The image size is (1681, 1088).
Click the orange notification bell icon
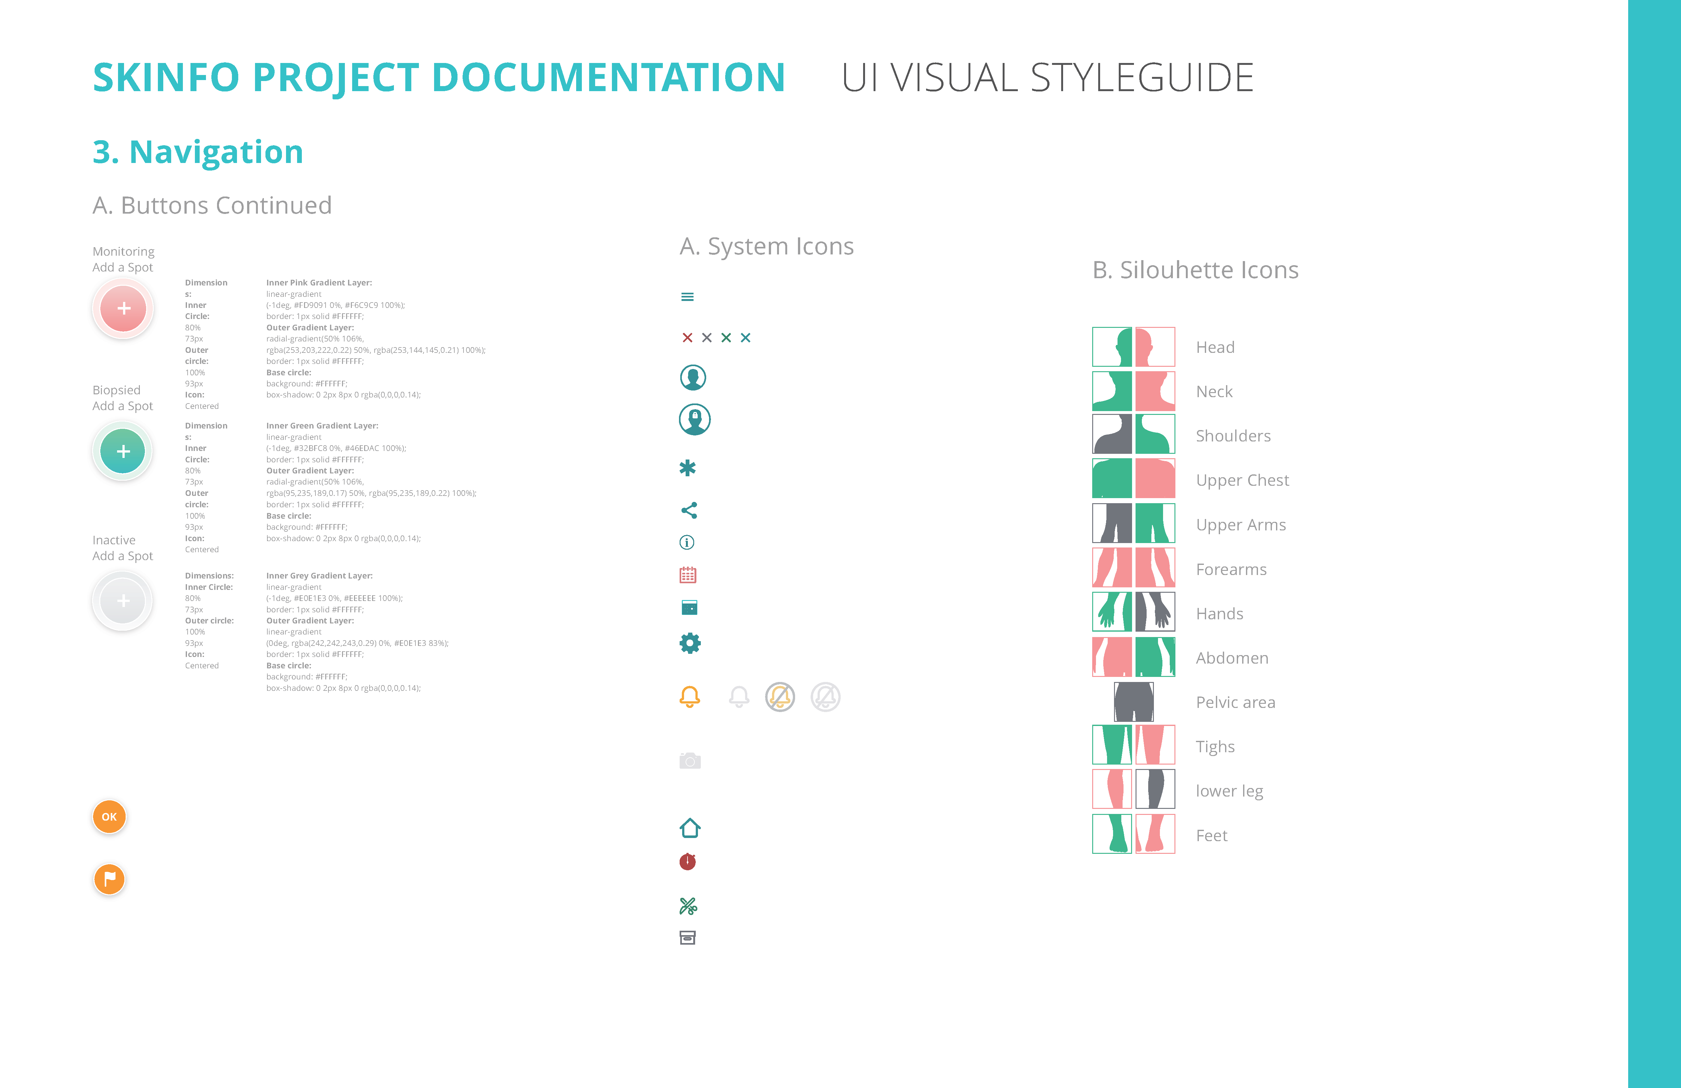(x=690, y=697)
